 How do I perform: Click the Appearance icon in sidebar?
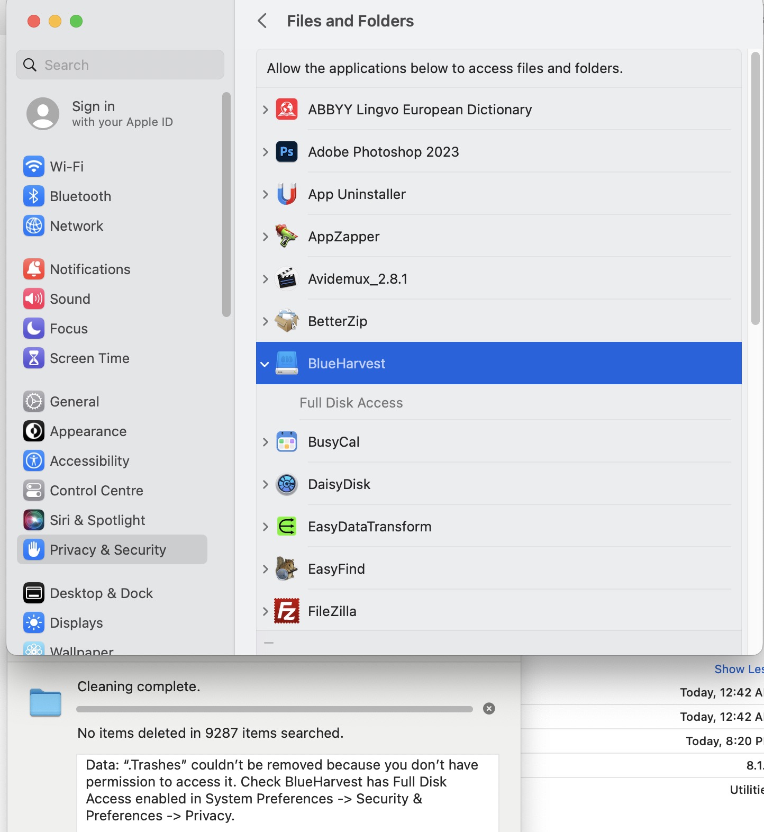[x=34, y=431]
